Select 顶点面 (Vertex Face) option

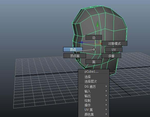[x=75, y=56]
